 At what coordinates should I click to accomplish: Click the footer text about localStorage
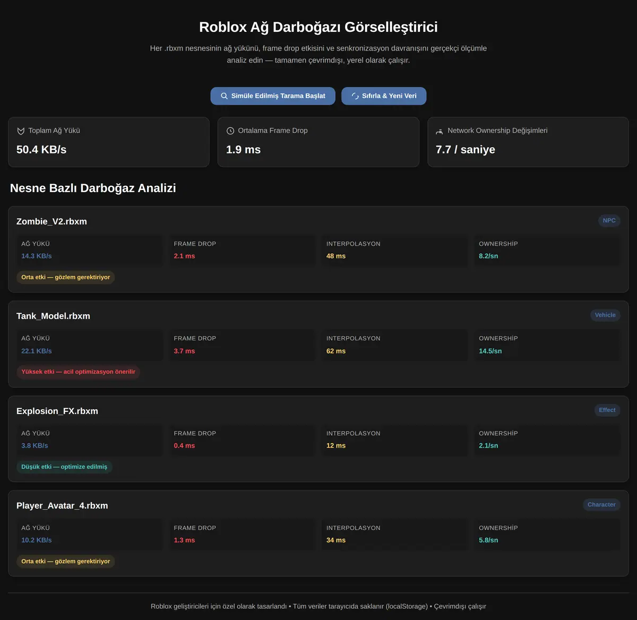(318, 606)
